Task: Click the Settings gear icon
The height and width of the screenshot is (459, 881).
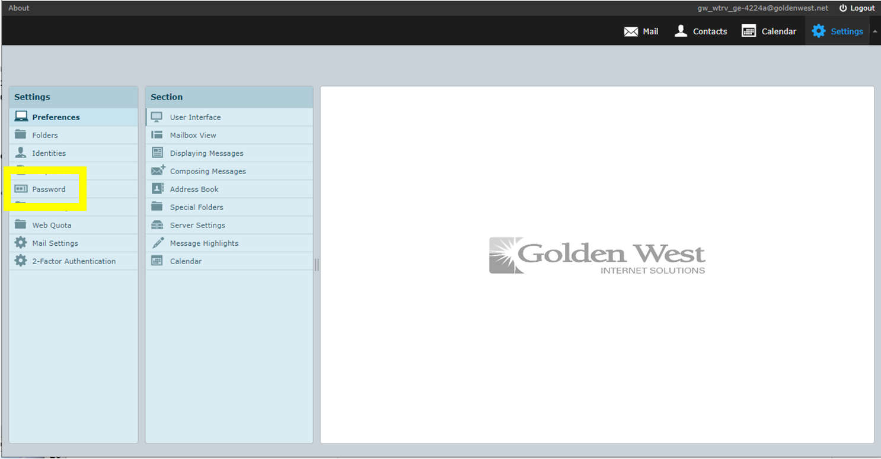Action: point(819,31)
